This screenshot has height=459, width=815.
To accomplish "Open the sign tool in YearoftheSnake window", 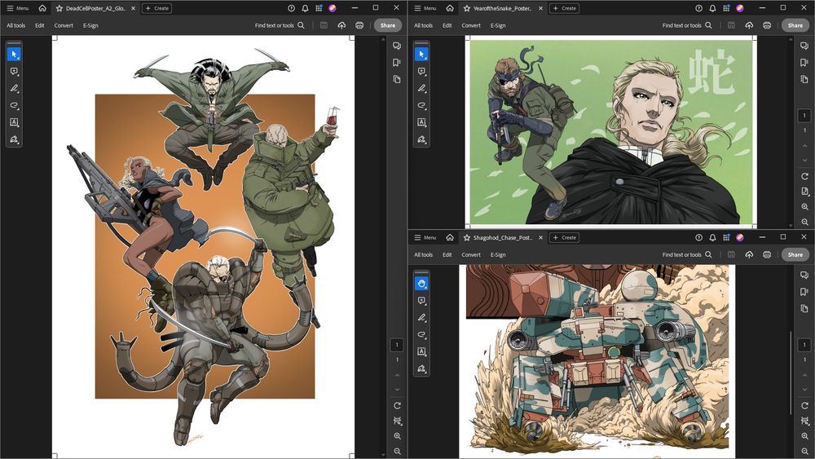I will pyautogui.click(x=421, y=139).
